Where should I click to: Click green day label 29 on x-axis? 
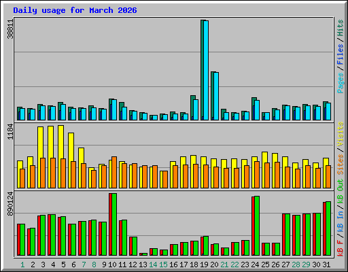click(306, 265)
